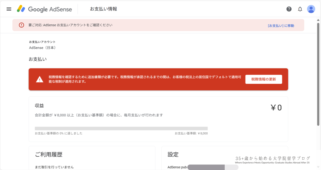This screenshot has height=170, width=321.
Task: Follow the [お支払い] に移動 link
Action: point(281,25)
